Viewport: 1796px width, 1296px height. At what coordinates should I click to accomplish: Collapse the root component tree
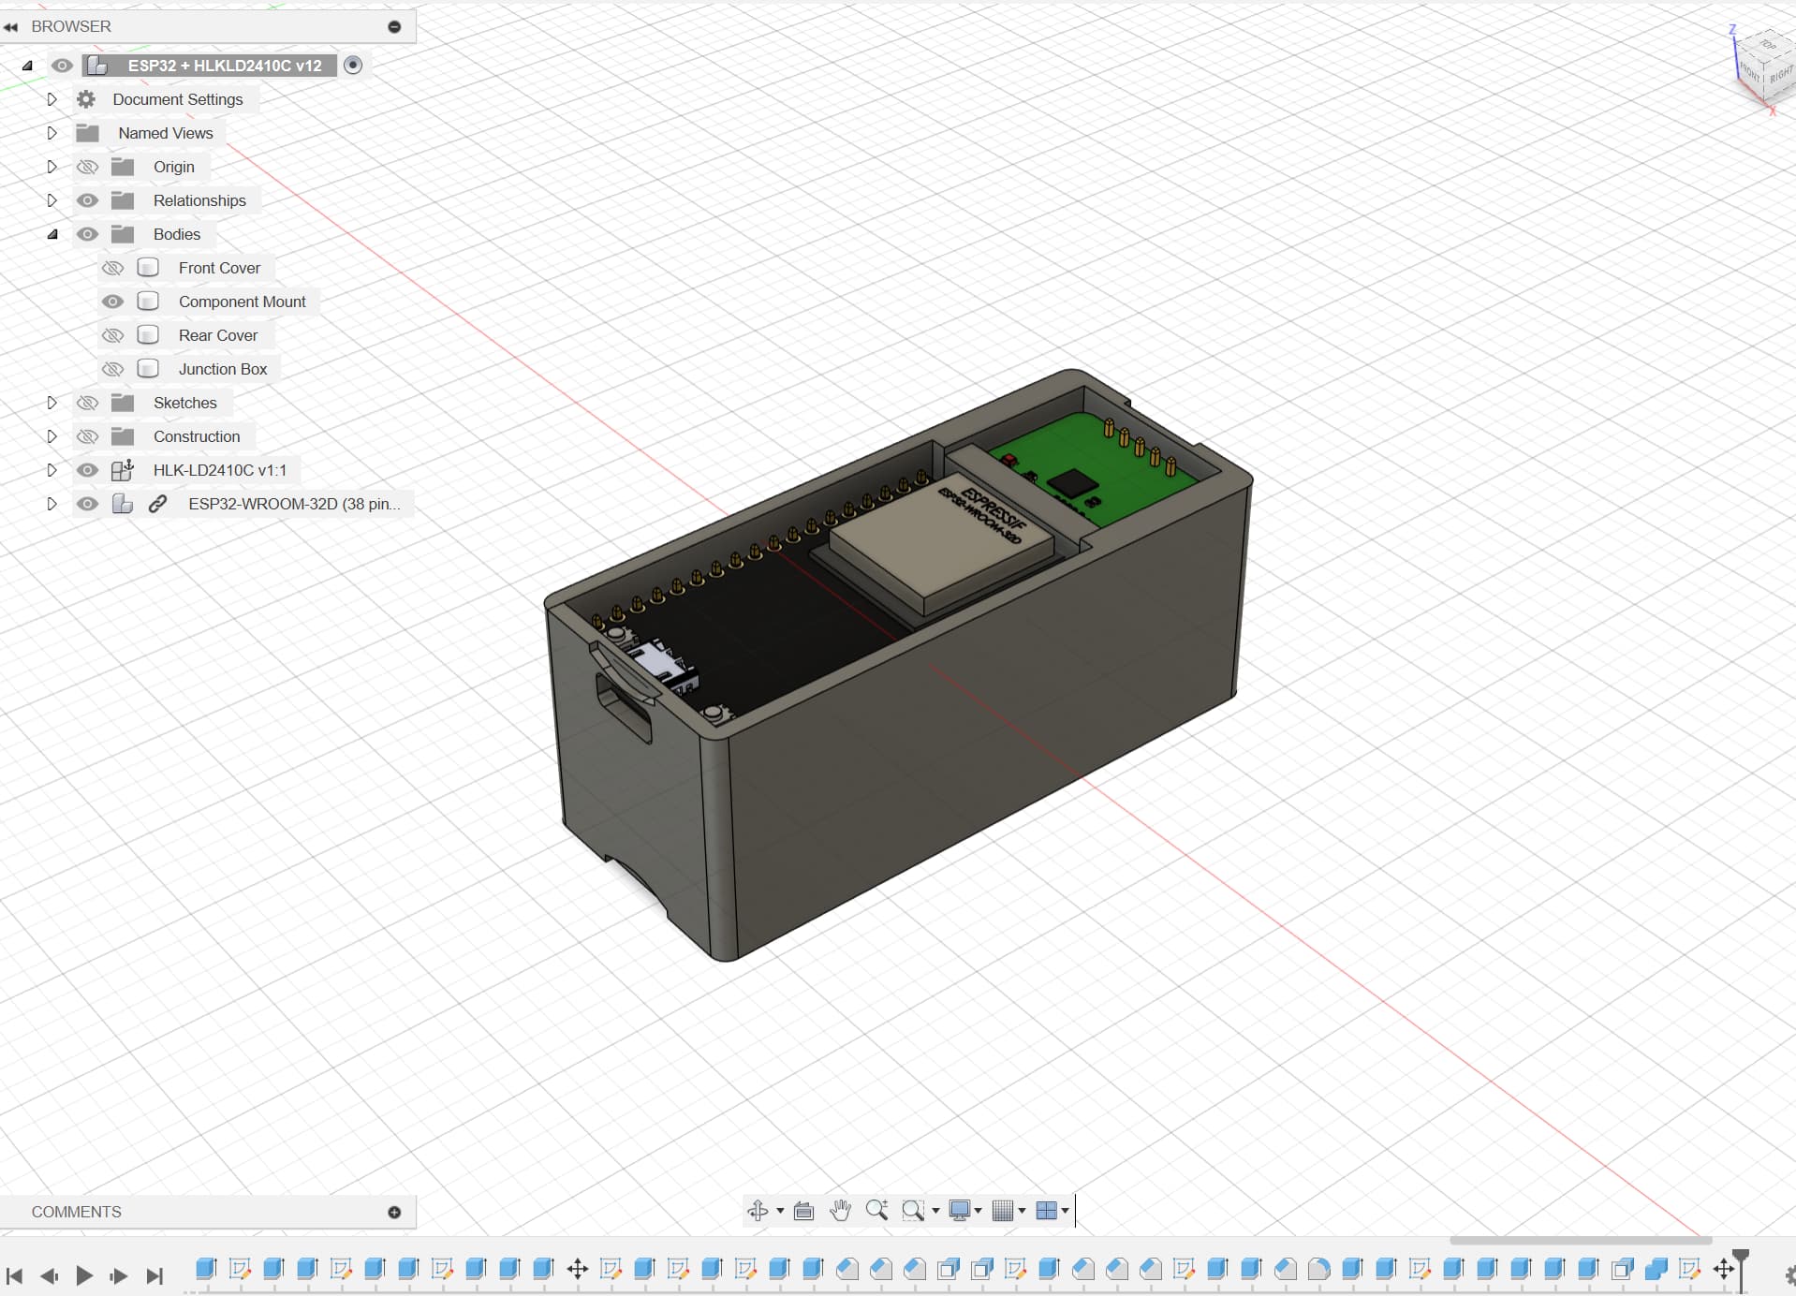coord(27,66)
